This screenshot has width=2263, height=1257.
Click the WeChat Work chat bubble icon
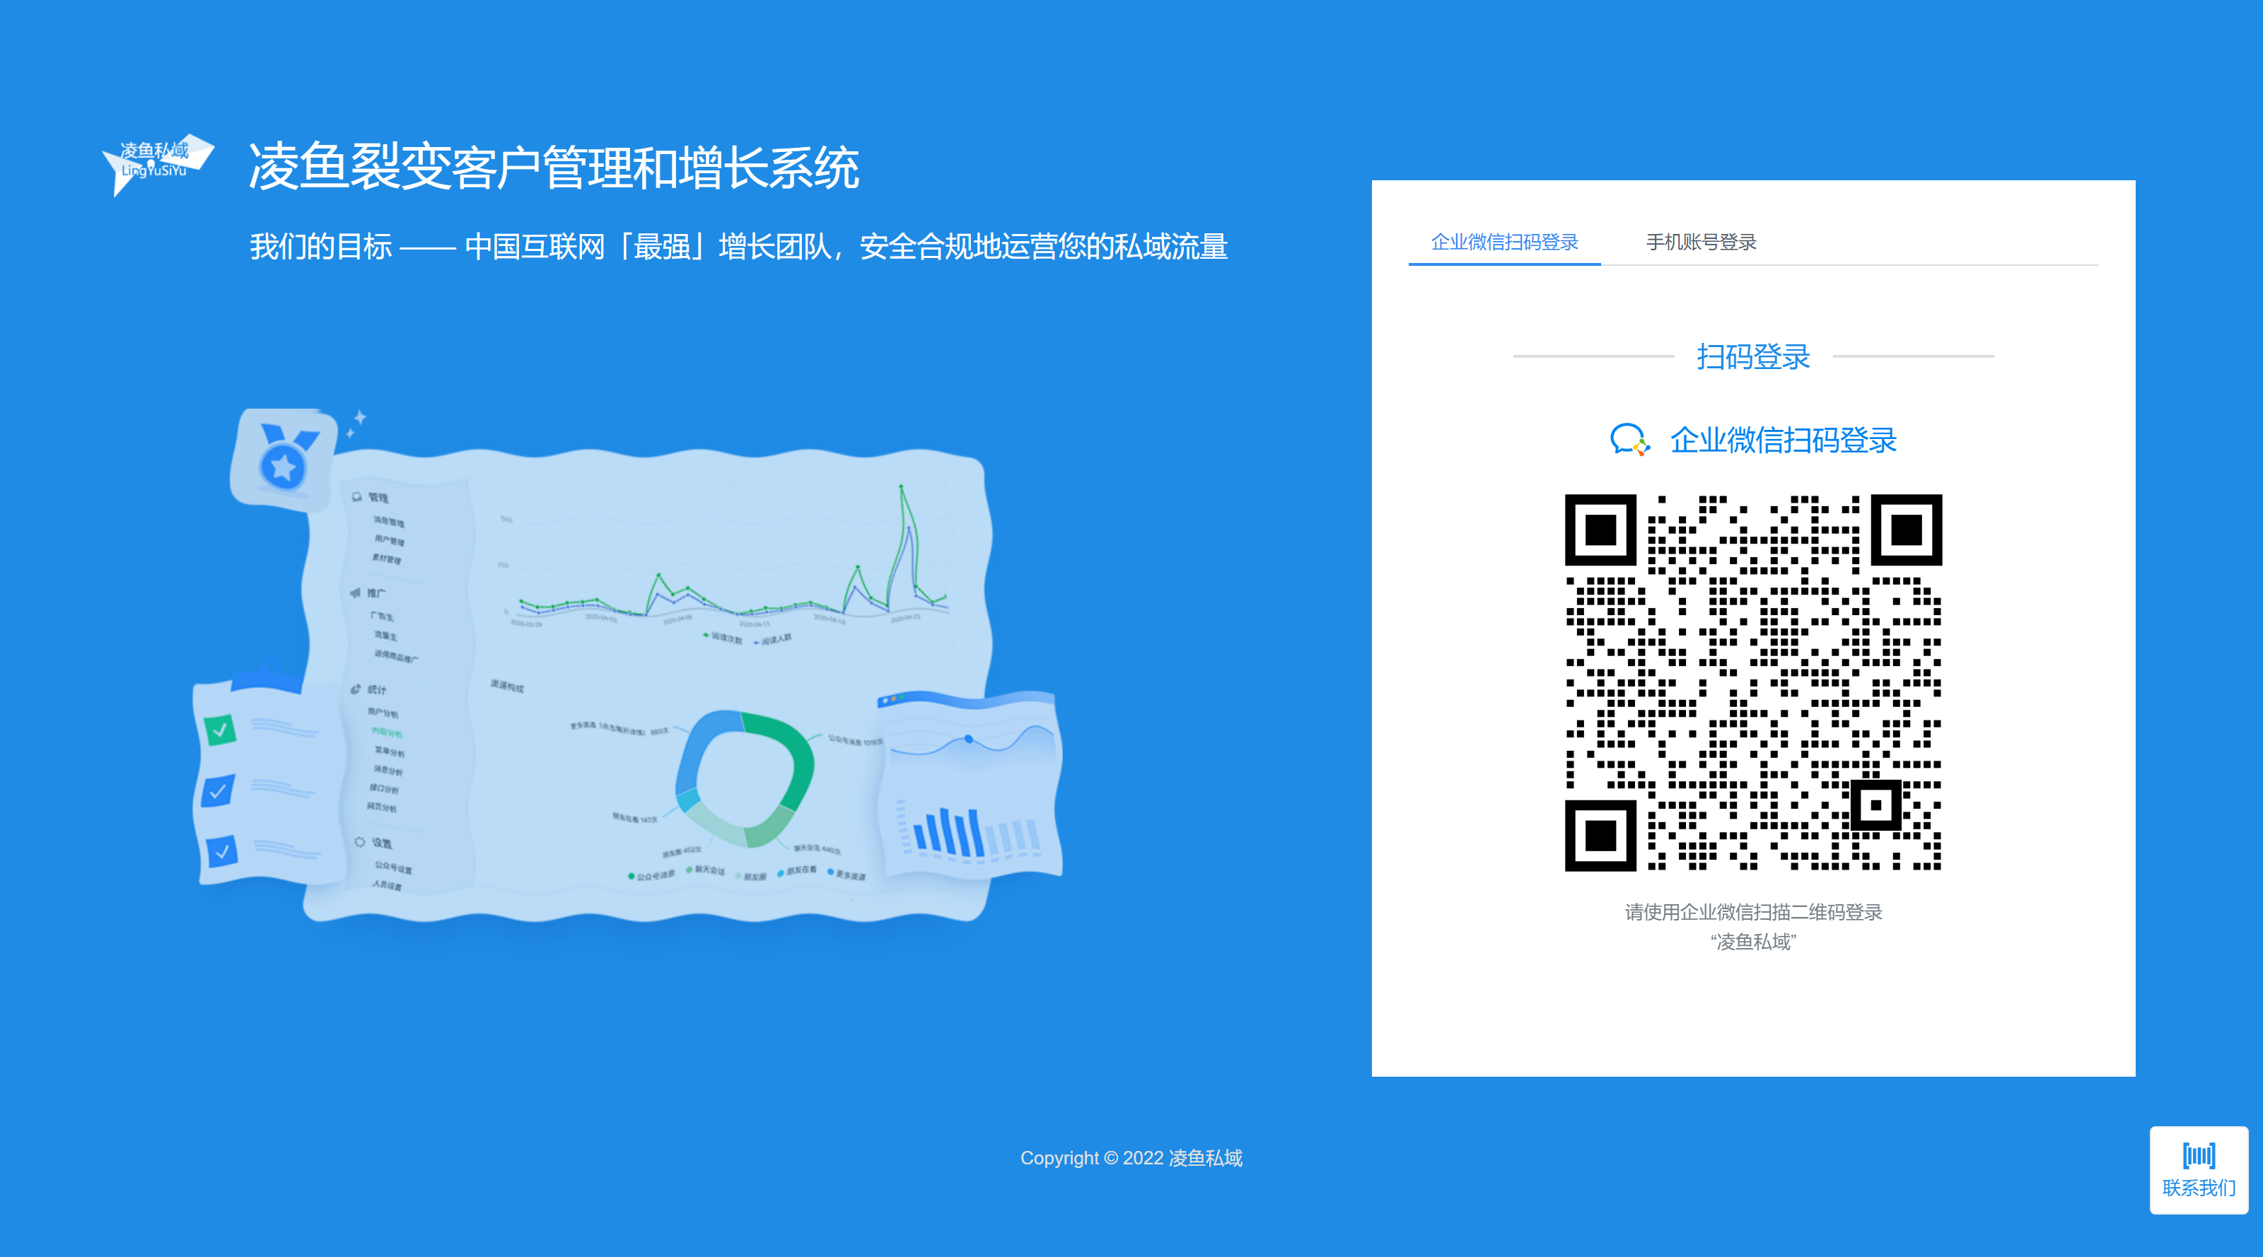point(1628,439)
